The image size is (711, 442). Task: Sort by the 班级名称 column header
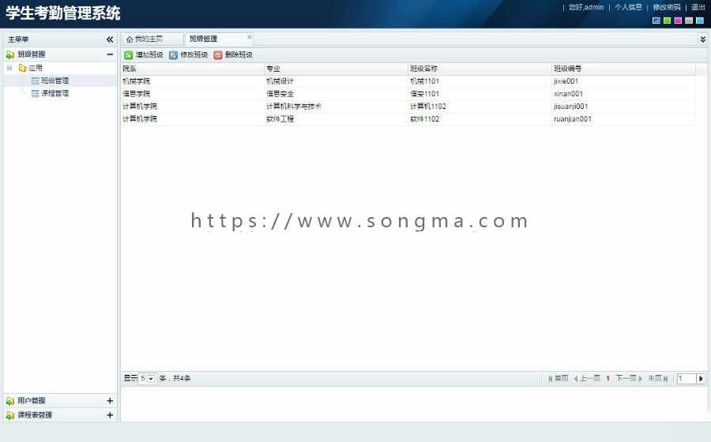(480, 69)
